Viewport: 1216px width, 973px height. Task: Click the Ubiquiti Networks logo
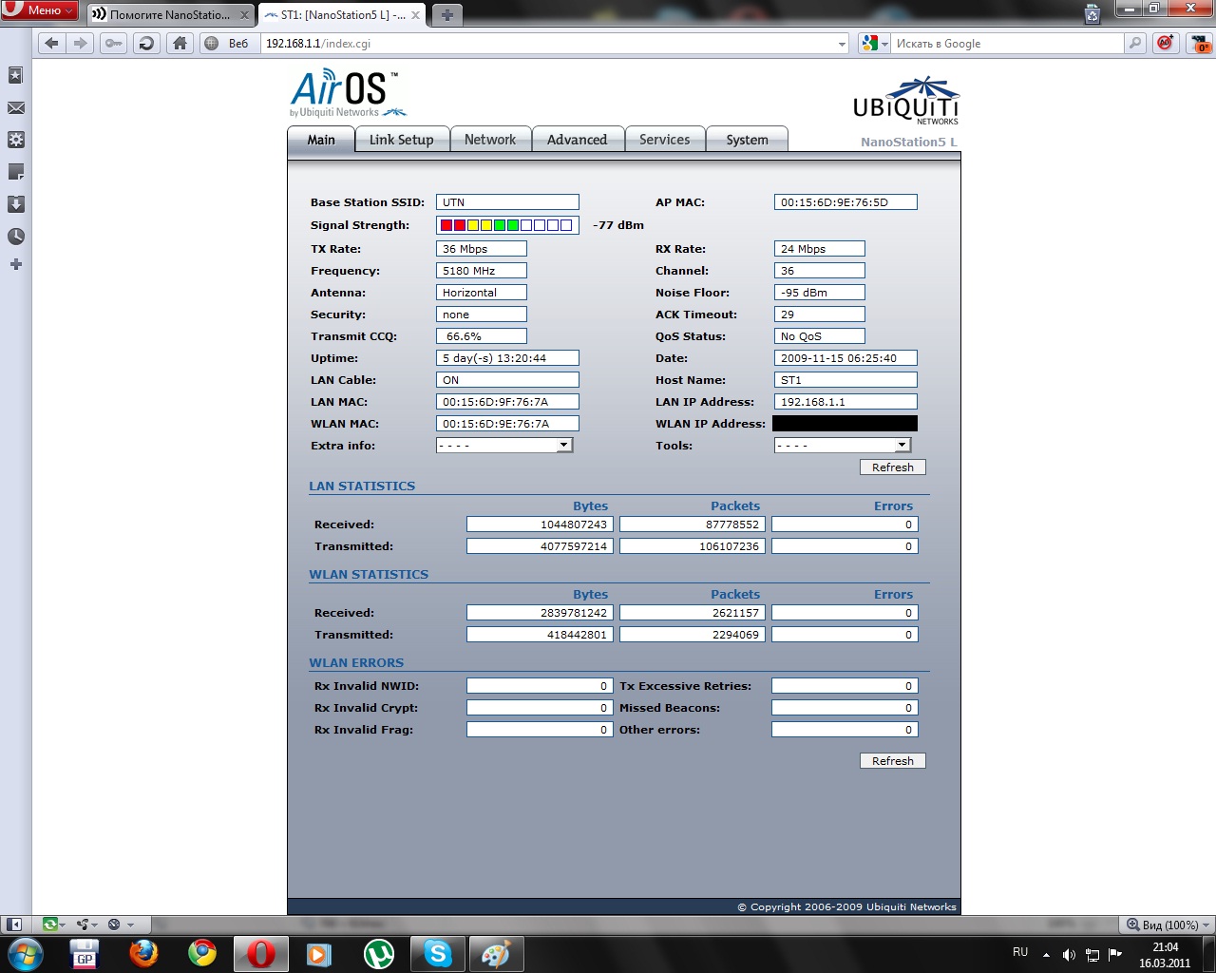pyautogui.click(x=905, y=101)
